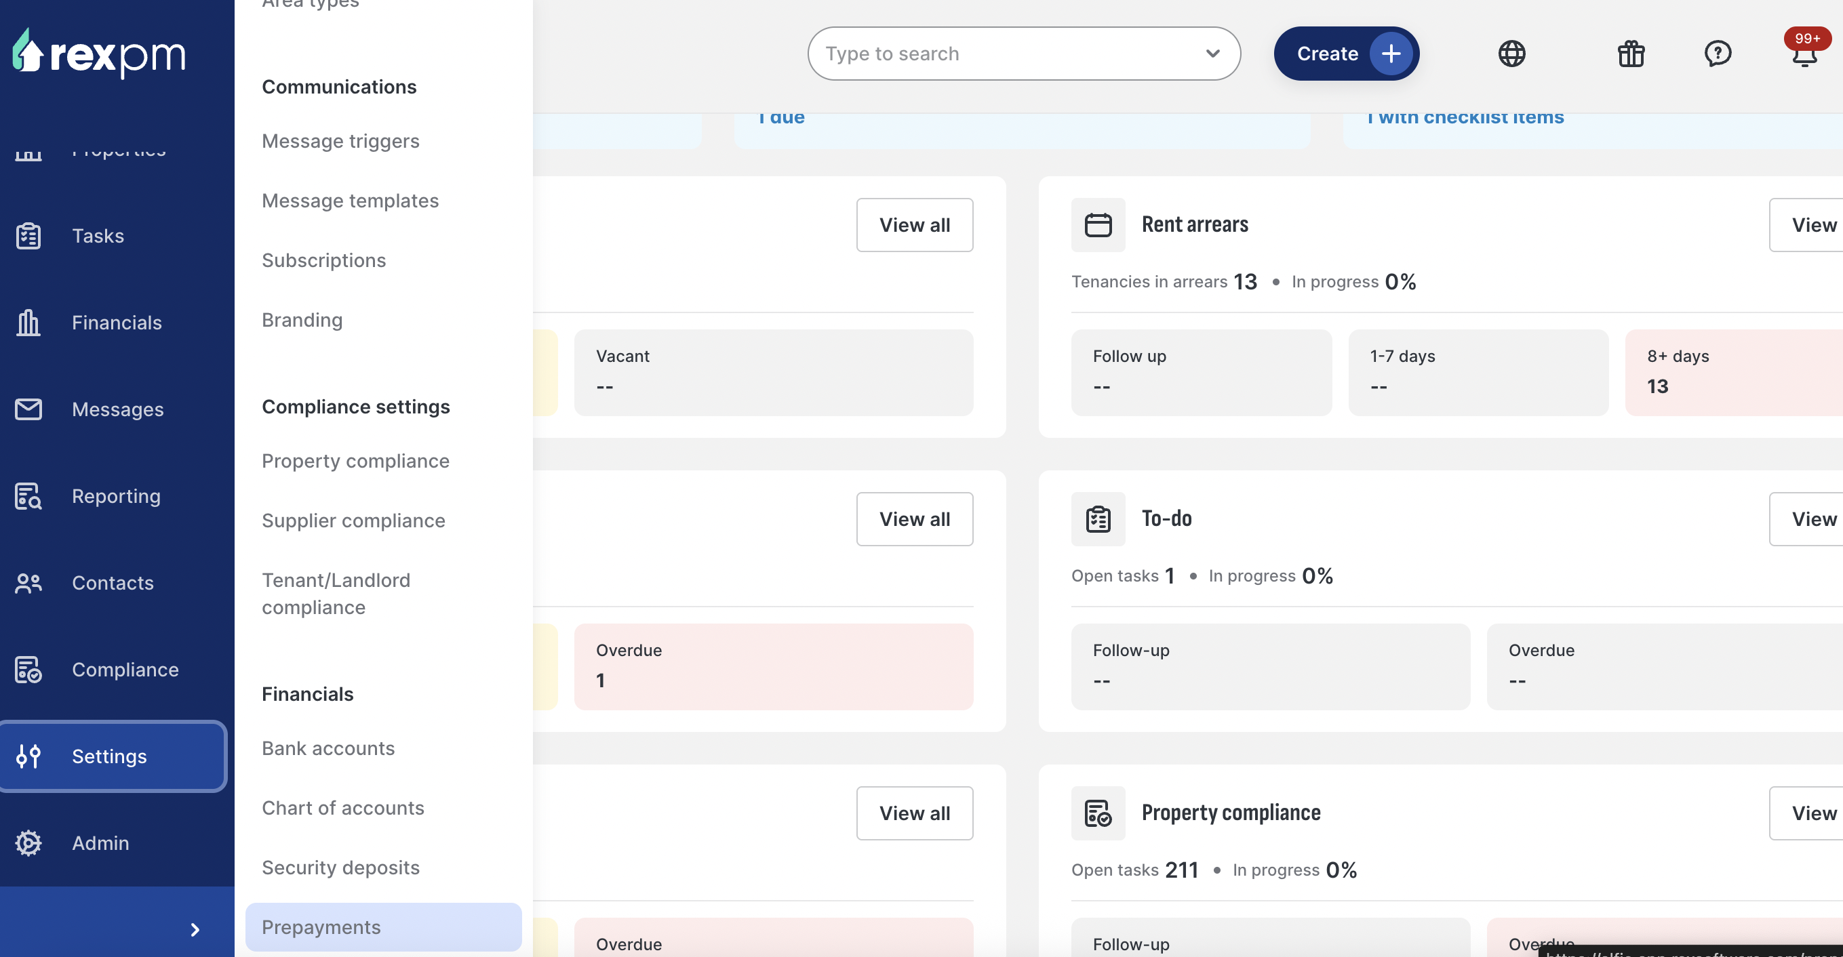Open the Settings sidebar menu
1843x957 pixels.
[x=113, y=756]
